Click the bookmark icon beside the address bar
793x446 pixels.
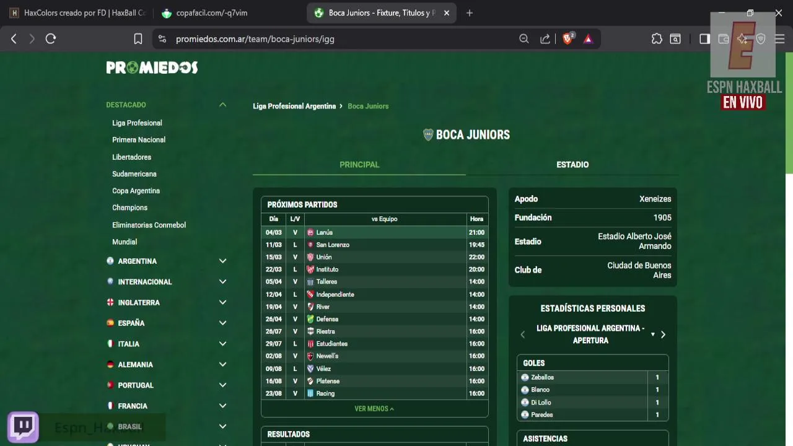[138, 39]
